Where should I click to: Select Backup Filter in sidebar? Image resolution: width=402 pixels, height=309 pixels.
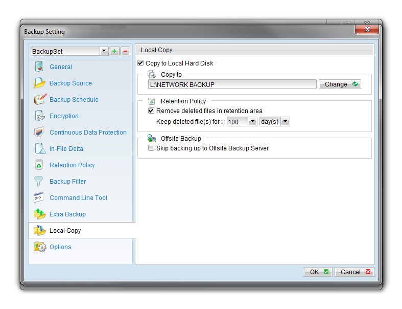68,182
